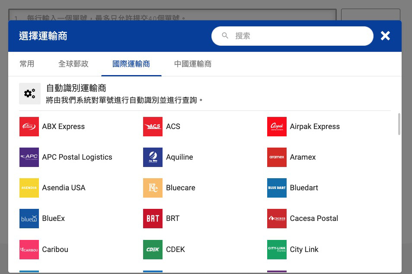
Task: Select the DHL-style BRT carrier icon
Action: 153,218
